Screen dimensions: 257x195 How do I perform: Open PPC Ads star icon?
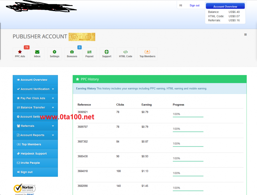20,52
